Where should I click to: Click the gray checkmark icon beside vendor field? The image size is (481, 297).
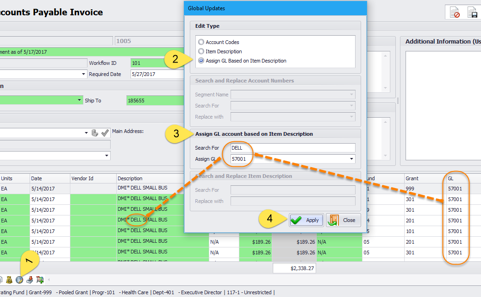(105, 133)
